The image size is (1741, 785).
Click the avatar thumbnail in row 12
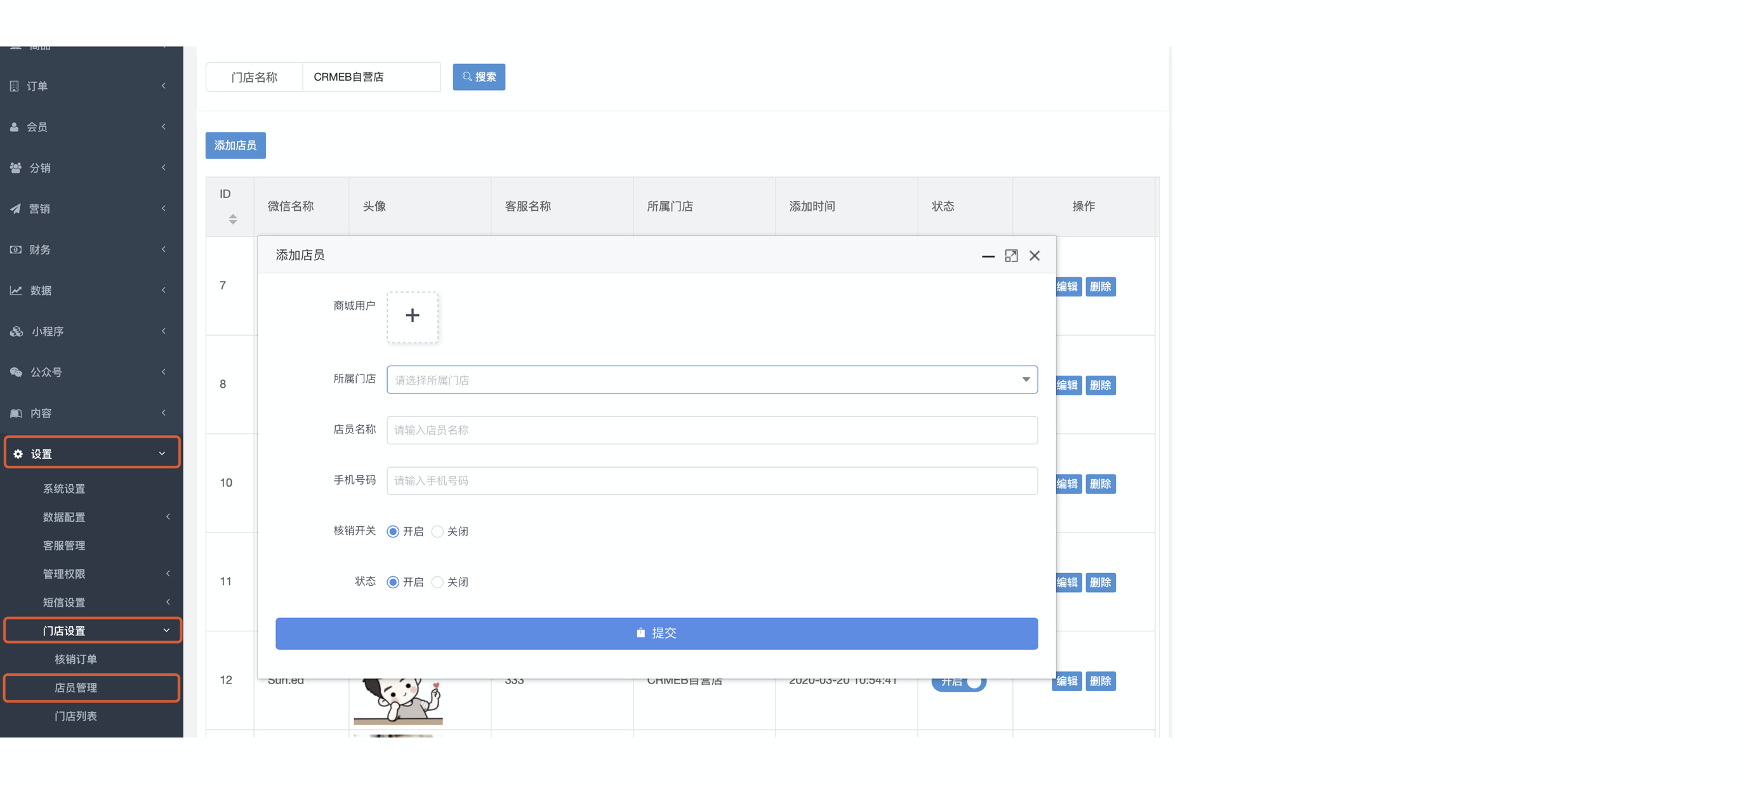click(x=398, y=701)
